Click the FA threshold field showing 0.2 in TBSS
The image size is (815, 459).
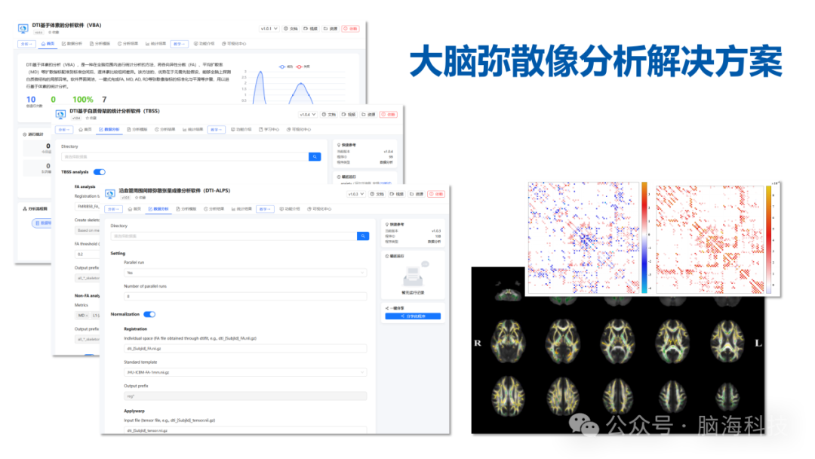click(88, 254)
